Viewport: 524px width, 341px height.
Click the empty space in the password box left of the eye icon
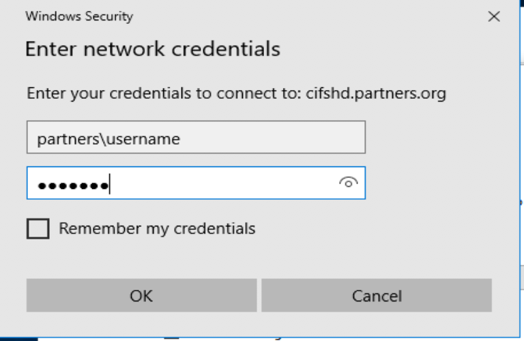[224, 183]
